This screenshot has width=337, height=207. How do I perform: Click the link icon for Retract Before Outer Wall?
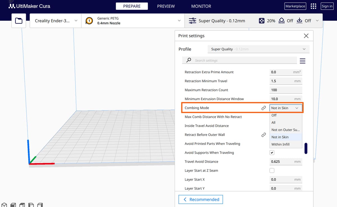[x=264, y=135]
